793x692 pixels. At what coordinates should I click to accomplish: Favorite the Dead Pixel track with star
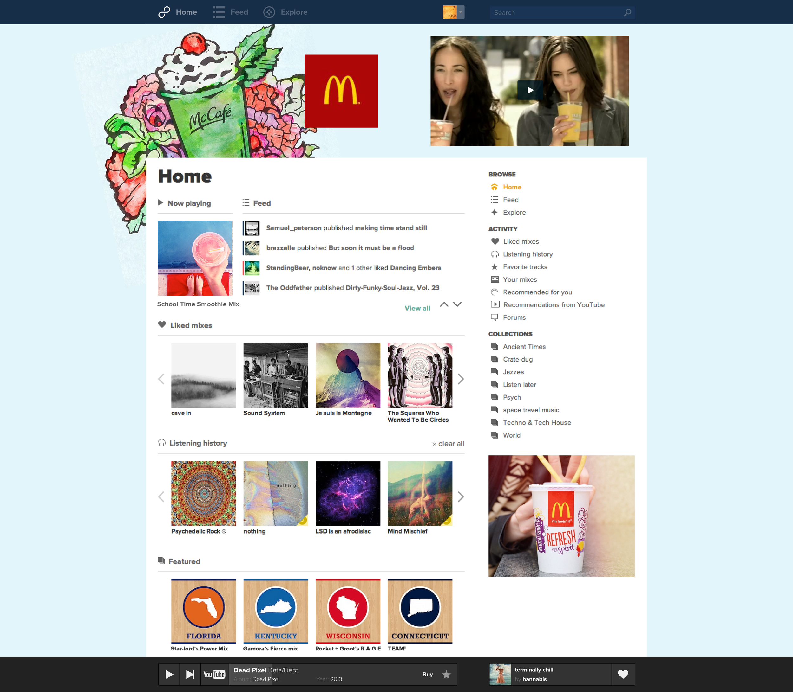447,675
